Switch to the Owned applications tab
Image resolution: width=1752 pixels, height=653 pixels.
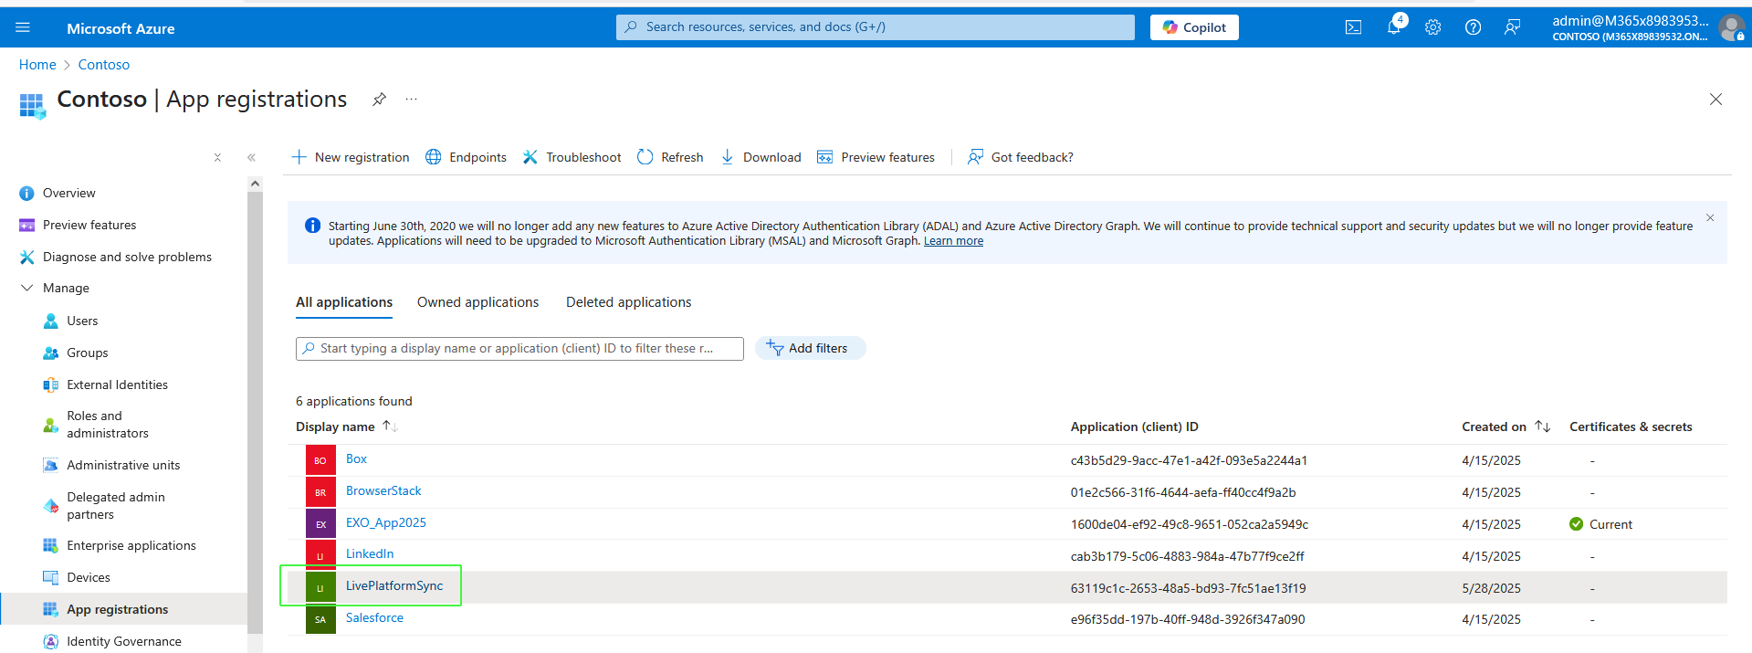[477, 302]
